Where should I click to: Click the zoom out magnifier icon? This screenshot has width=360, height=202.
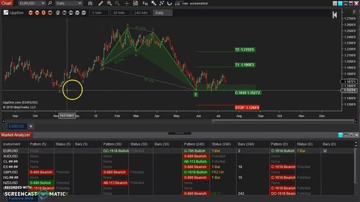118,3
